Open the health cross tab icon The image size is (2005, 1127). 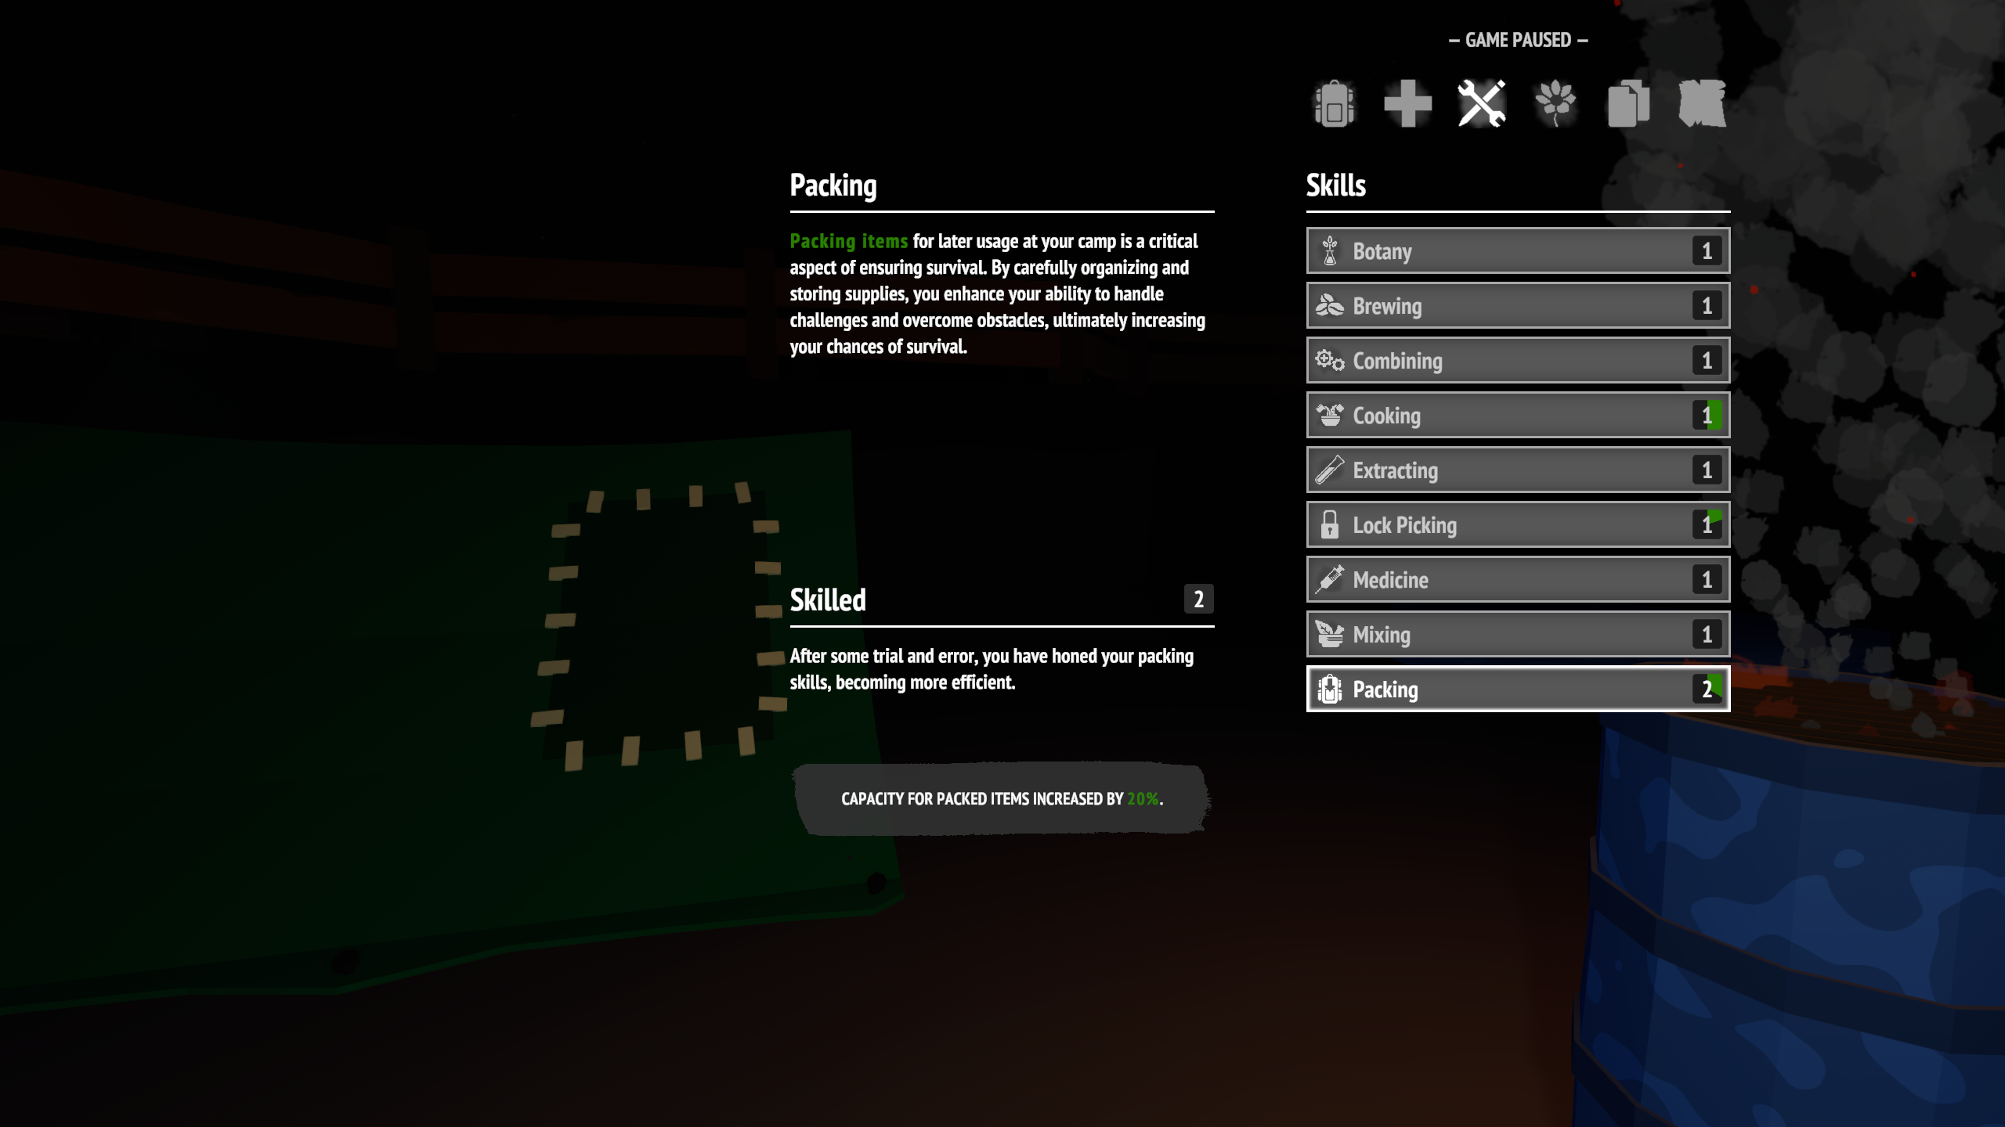1407,103
